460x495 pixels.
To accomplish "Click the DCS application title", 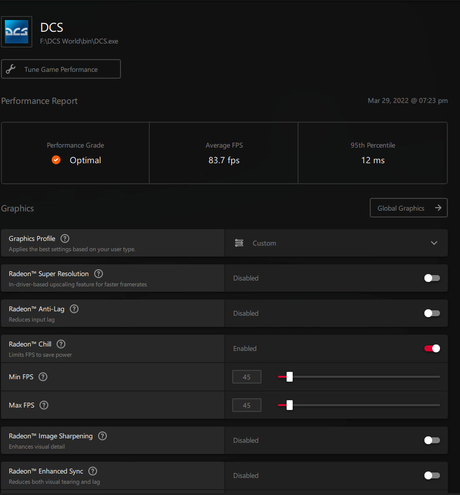I will pos(52,27).
